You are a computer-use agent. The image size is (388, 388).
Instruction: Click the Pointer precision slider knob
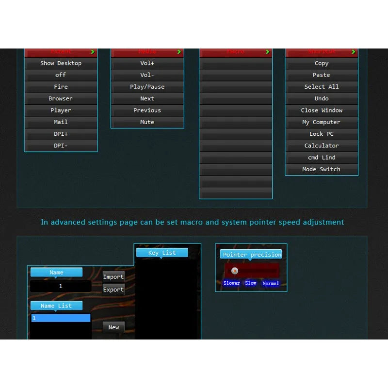pyautogui.click(x=235, y=271)
